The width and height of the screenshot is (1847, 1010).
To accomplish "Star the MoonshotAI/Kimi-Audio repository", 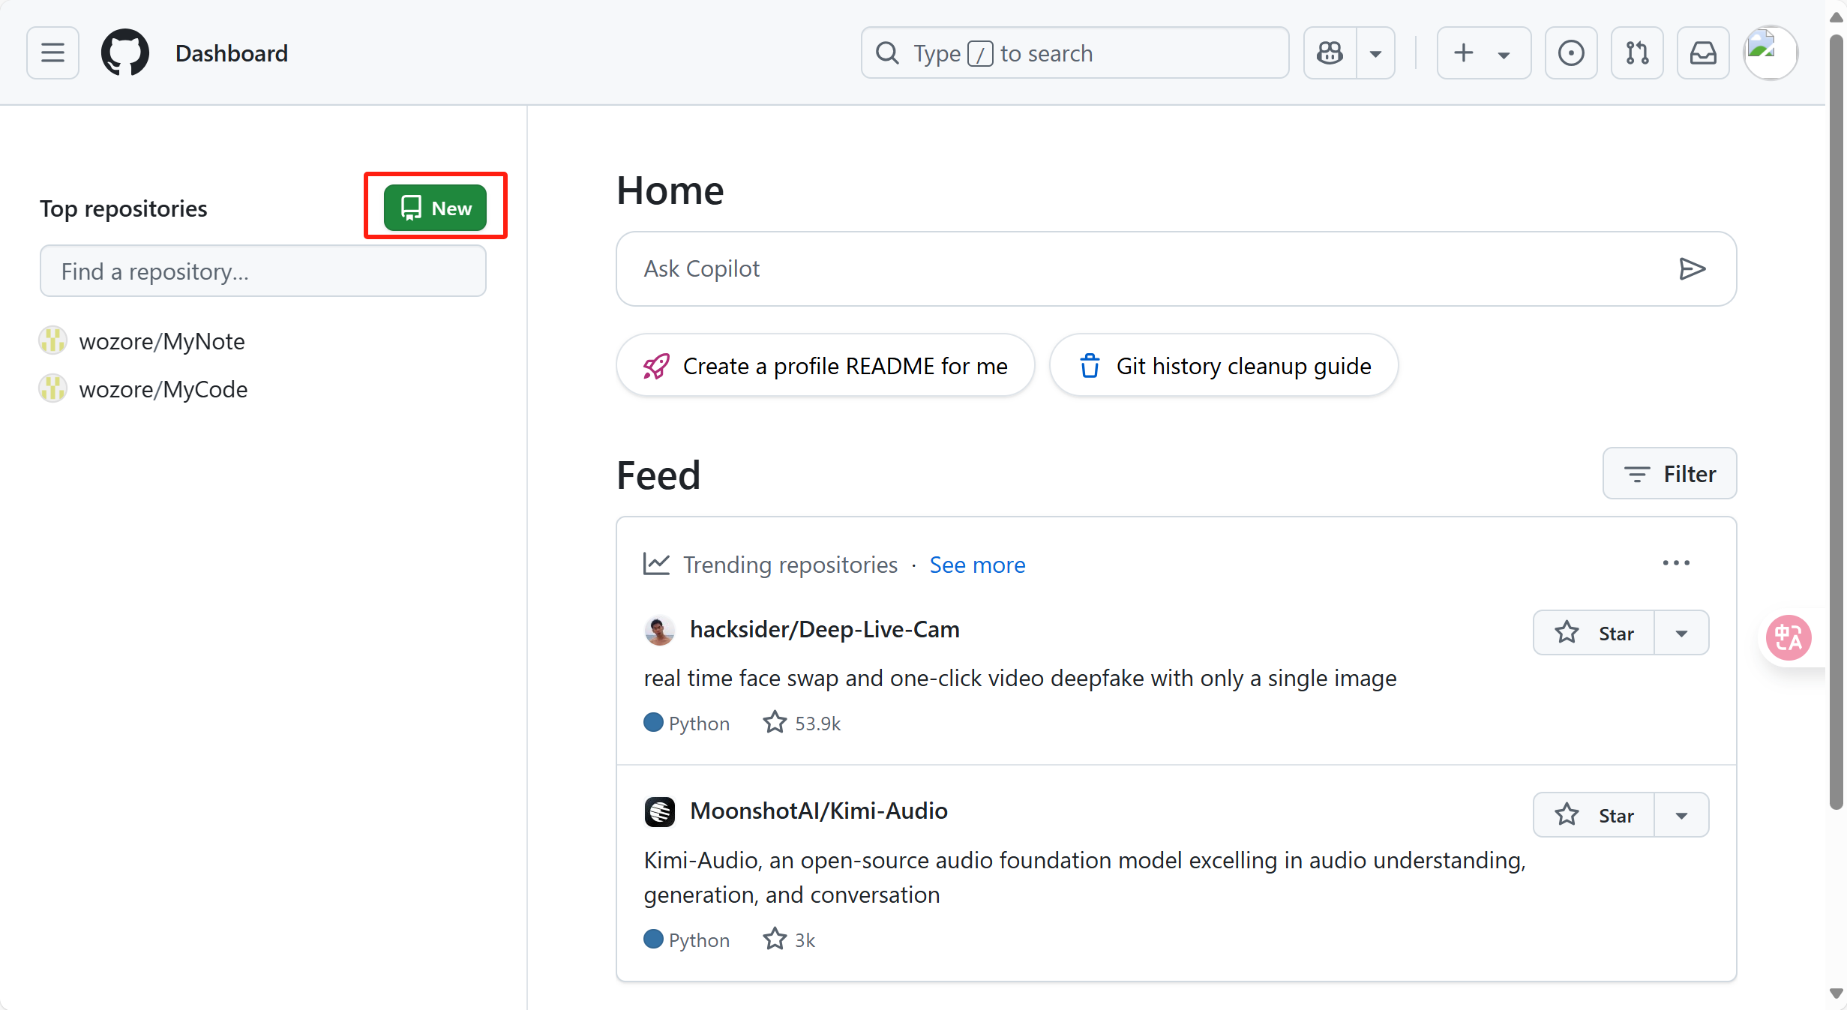I will point(1594,815).
